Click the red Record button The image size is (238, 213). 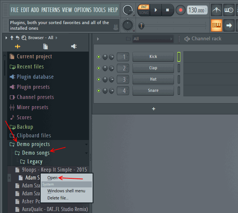click(x=181, y=10)
